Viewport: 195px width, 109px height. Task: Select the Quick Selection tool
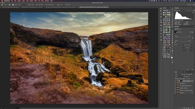[172, 15]
